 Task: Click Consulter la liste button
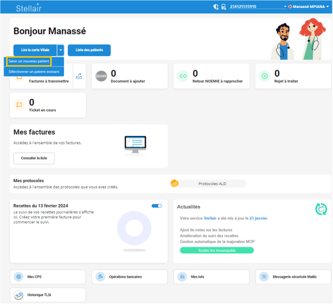pyautogui.click(x=34, y=159)
